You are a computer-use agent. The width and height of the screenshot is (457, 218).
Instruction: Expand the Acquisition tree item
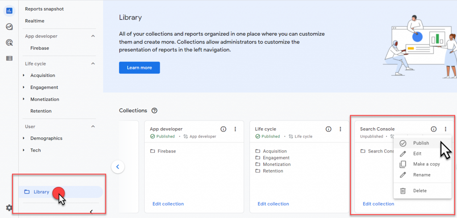point(24,76)
